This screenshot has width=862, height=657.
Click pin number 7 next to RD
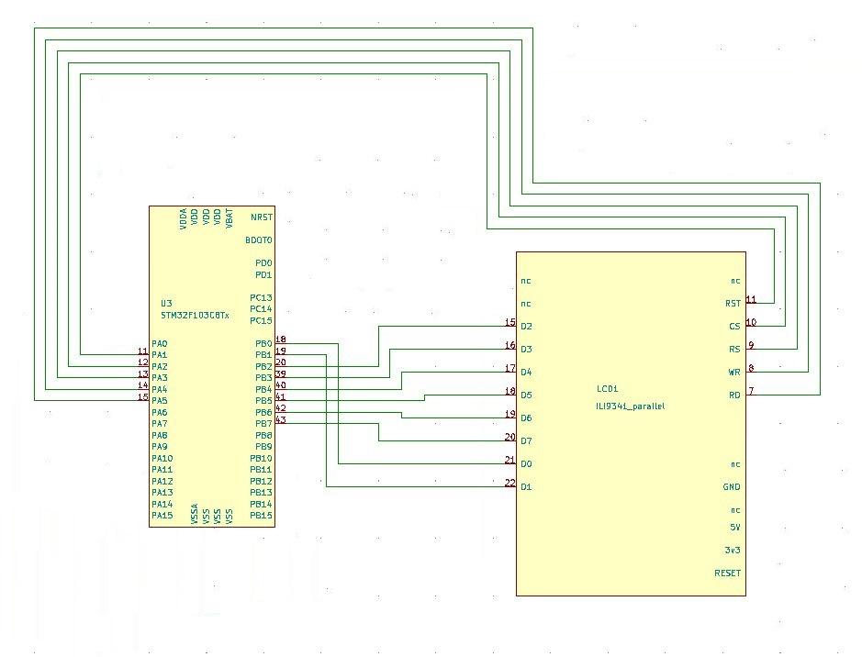click(751, 392)
